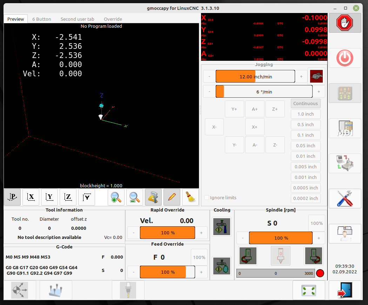The width and height of the screenshot is (368, 305).
Task: Select the X view button
Action: [31, 197]
